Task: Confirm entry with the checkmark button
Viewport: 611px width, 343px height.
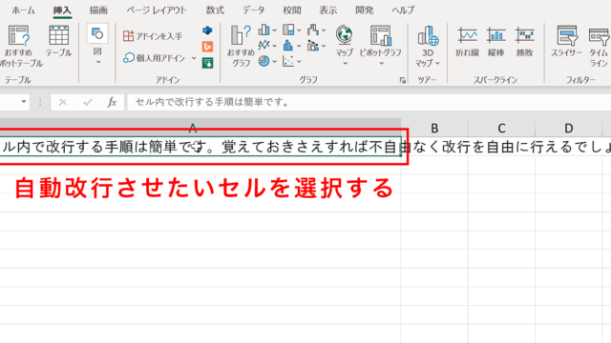Action: [x=88, y=102]
